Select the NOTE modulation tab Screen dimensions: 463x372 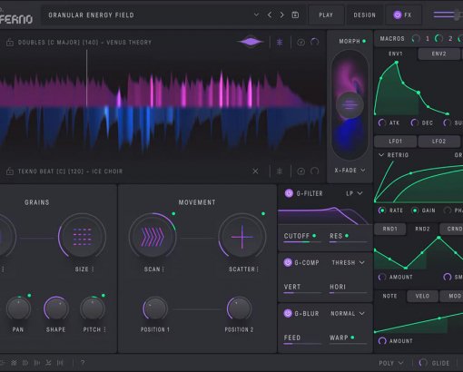coord(389,296)
